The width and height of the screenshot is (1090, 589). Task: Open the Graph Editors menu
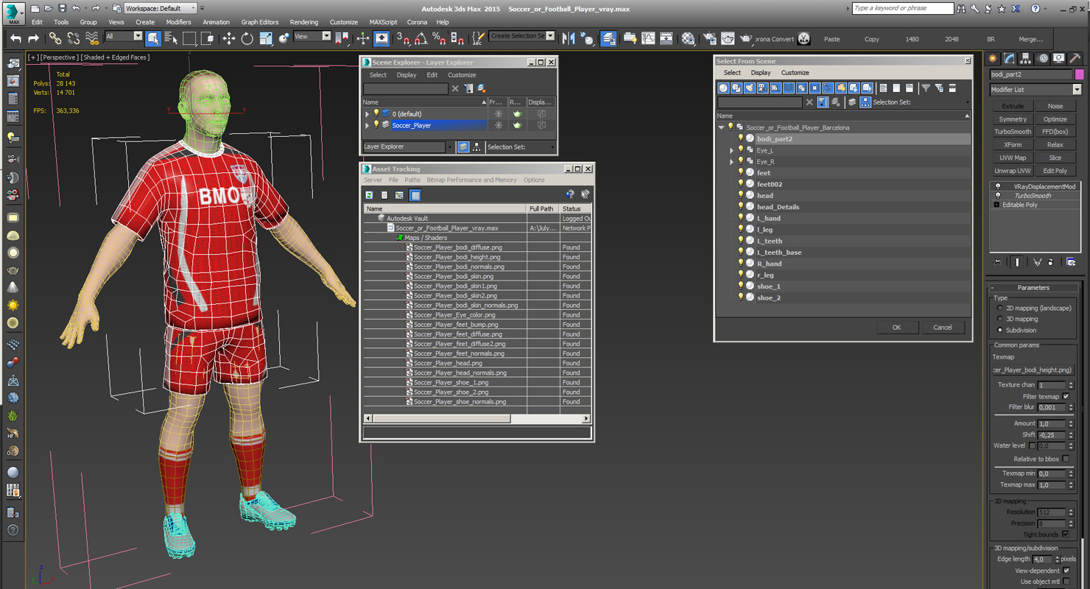pyautogui.click(x=259, y=22)
